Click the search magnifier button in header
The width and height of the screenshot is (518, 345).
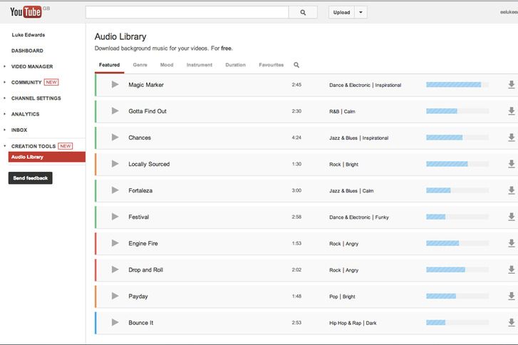click(303, 12)
